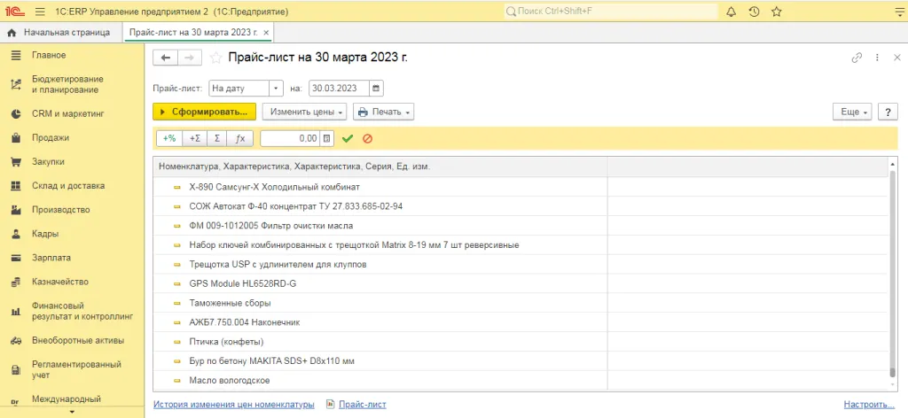
Task: Open 'История изменения цен номенклатуры' link
Action: pos(233,404)
